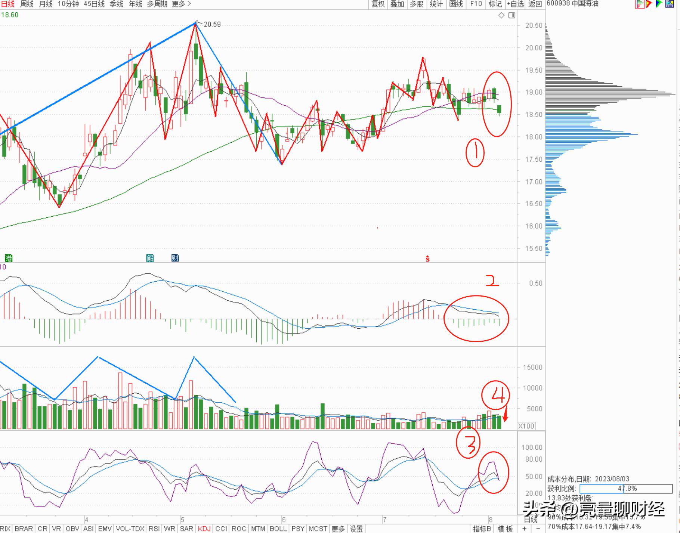Select the CR indicator tab
This screenshot has width=680, height=533.
click(x=43, y=529)
